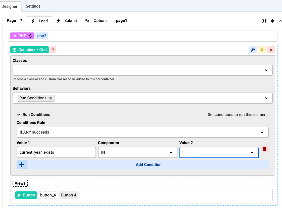Delete the condition with trash icon
Viewport: 282px width, 208px height.
[x=264, y=149]
